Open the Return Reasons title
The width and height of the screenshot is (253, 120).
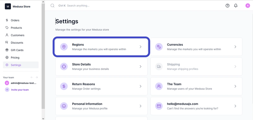83,84
